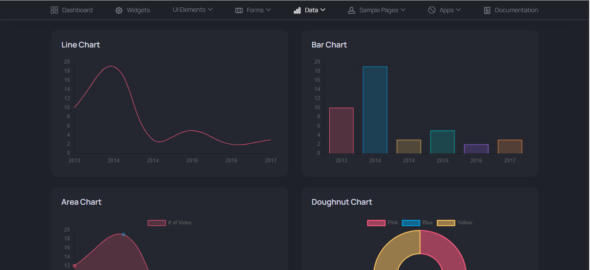The height and width of the screenshot is (270, 590).
Task: Click the Apps circle-slash icon
Action: 431,10
